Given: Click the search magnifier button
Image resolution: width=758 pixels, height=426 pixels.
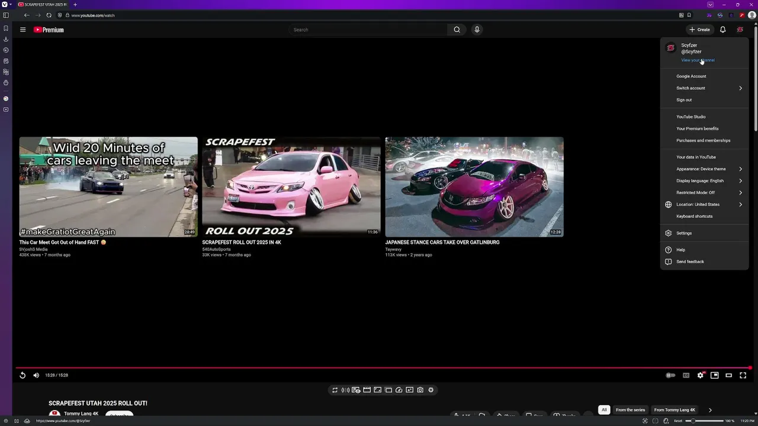Looking at the screenshot, I should (x=457, y=30).
